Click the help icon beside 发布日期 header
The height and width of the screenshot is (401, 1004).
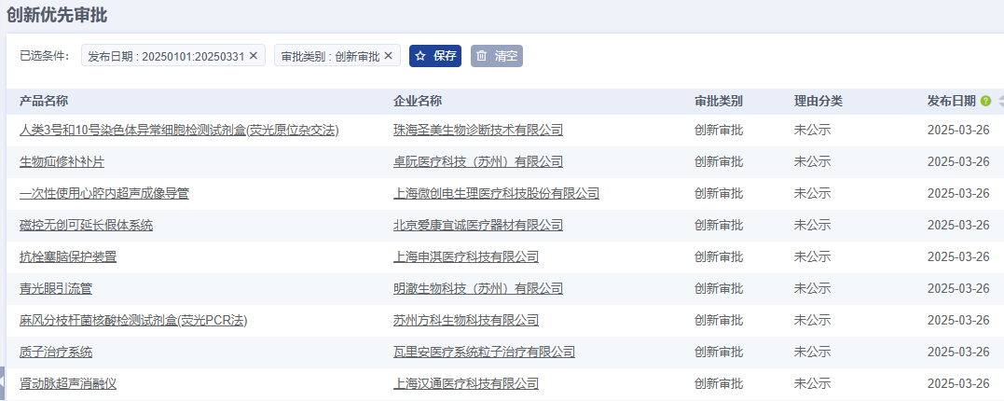(985, 102)
